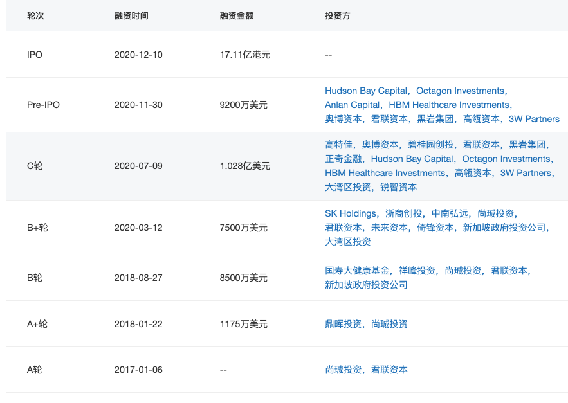
Task: Open the 国寿大健康基金 investor link
Action: point(357,271)
